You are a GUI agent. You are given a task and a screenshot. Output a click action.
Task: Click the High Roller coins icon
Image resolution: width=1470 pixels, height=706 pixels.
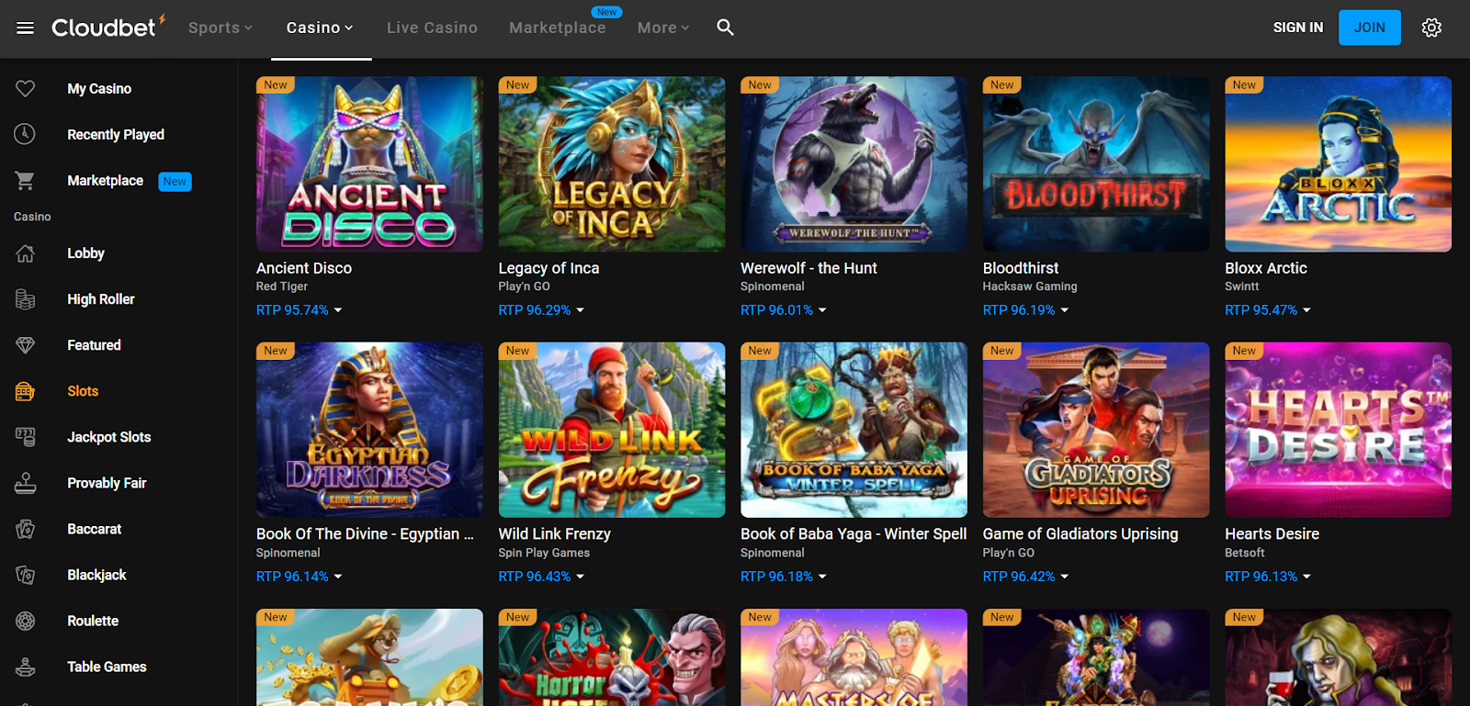click(26, 299)
